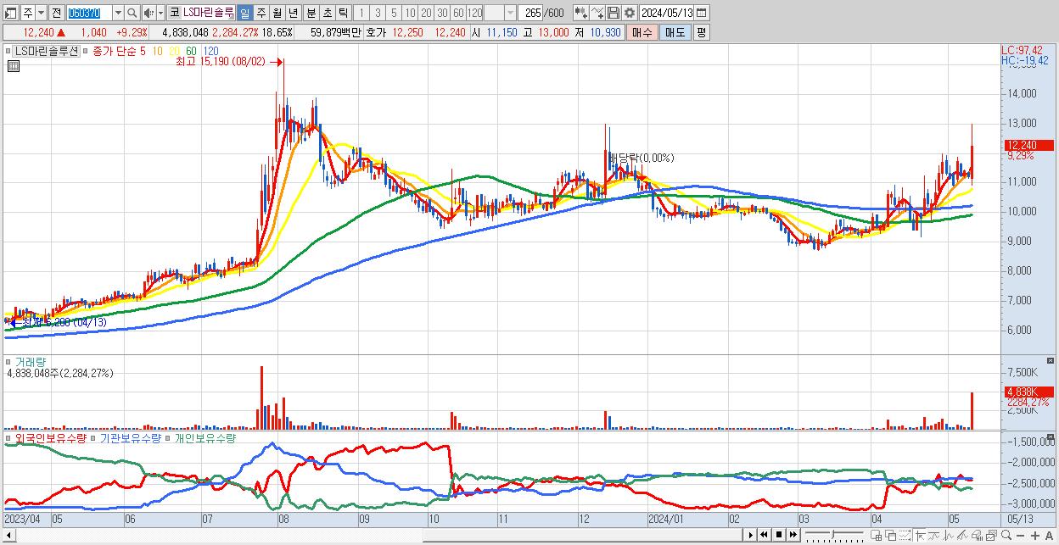Choose the 5 interval button

(394, 14)
